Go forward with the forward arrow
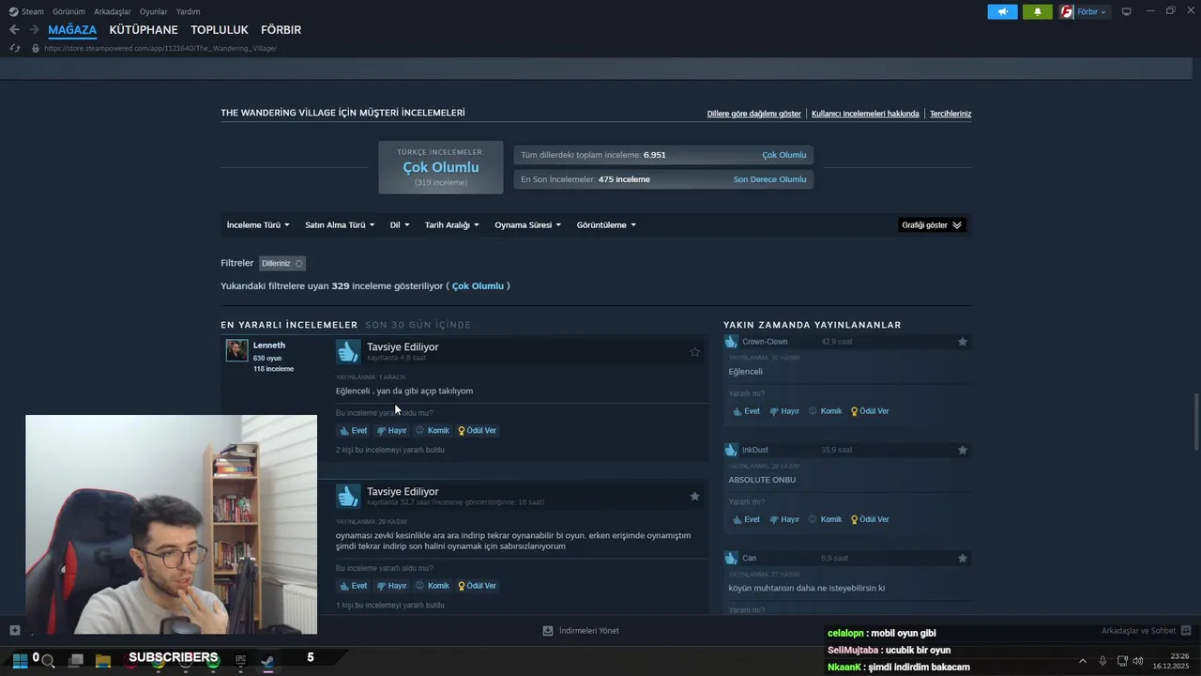Screen dimensions: 1201x676 [x=34, y=30]
